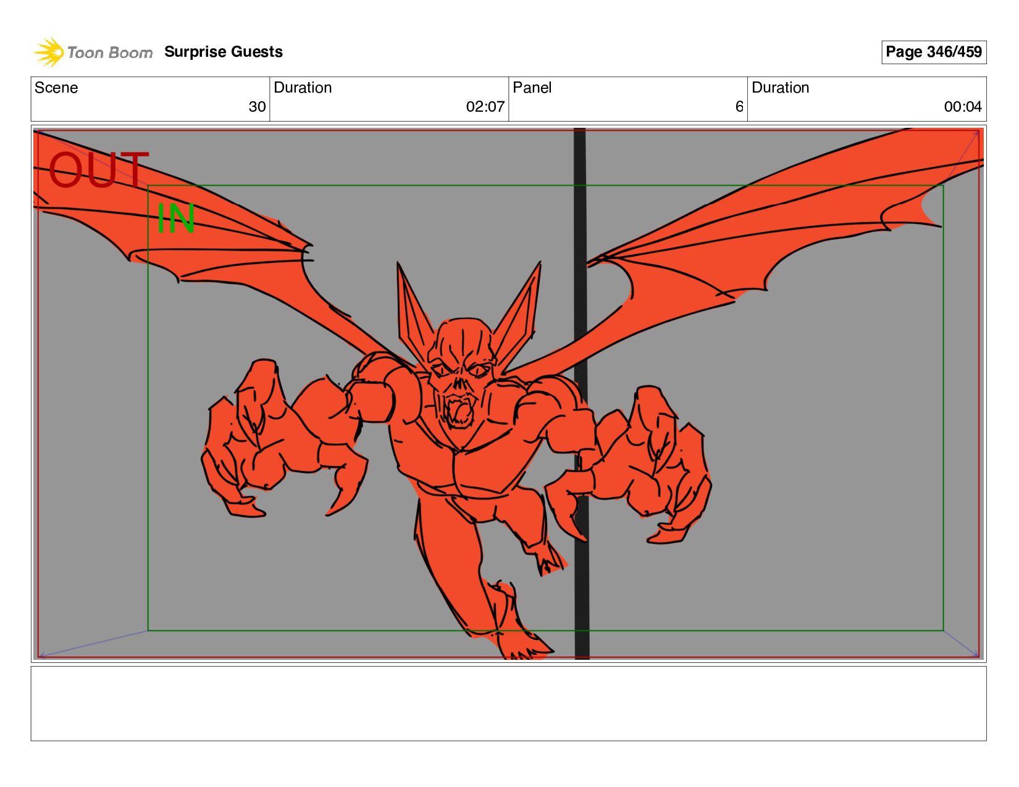Click the green 'IN' camera frame label
The width and height of the screenshot is (1019, 787).
click(x=176, y=218)
